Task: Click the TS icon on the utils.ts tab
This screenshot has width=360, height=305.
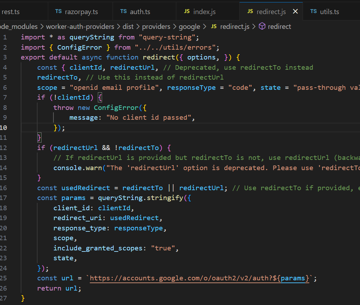Action: point(313,11)
